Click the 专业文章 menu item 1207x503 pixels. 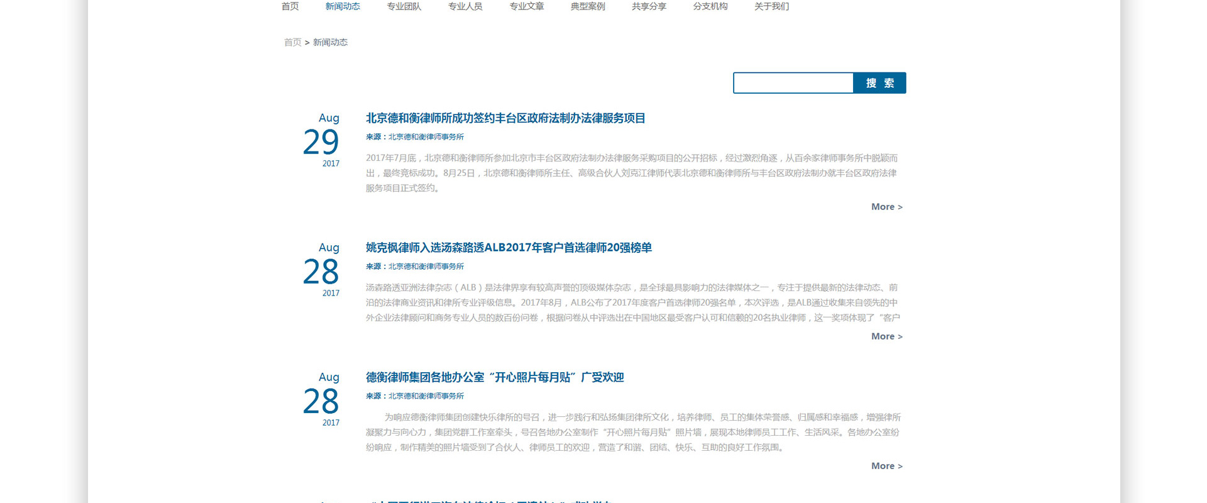pos(527,6)
